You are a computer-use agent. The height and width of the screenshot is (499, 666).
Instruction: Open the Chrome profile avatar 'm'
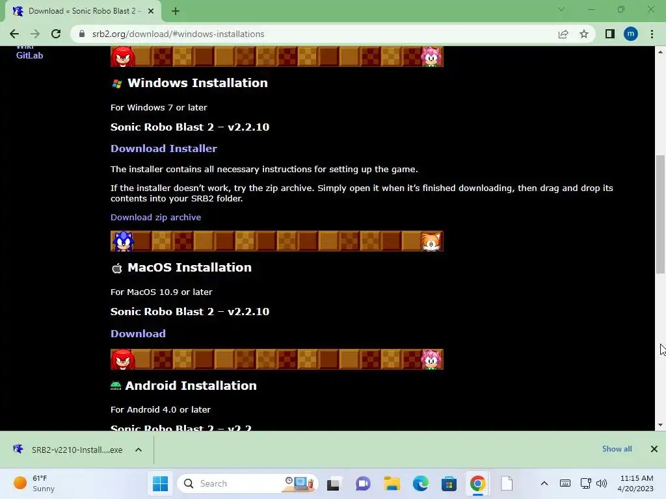click(631, 34)
